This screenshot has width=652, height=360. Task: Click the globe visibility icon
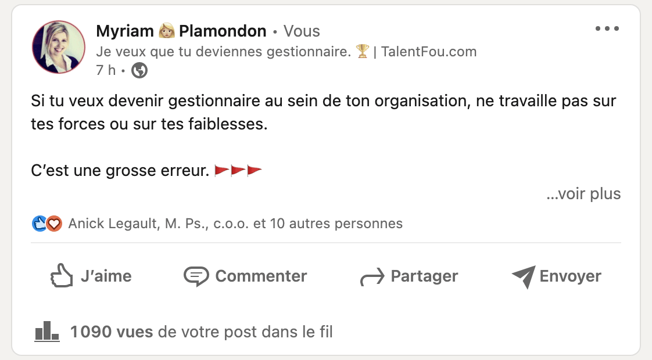[139, 70]
